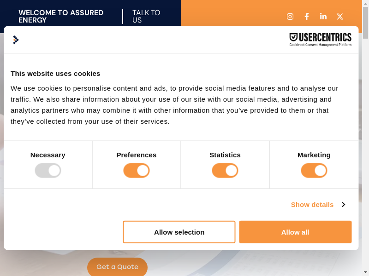This screenshot has width=369, height=276.
Task: Click the Get a Quote button
Action: click(117, 267)
